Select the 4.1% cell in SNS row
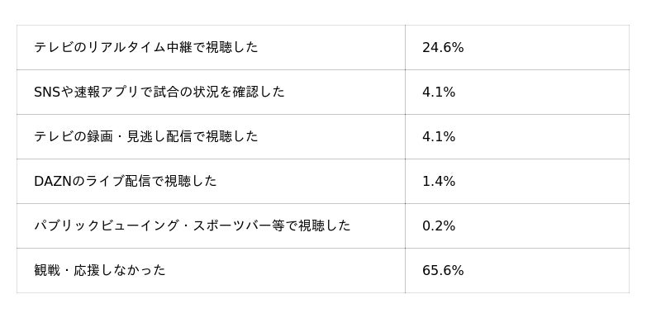Screen dimensions: 661x318 (439, 93)
